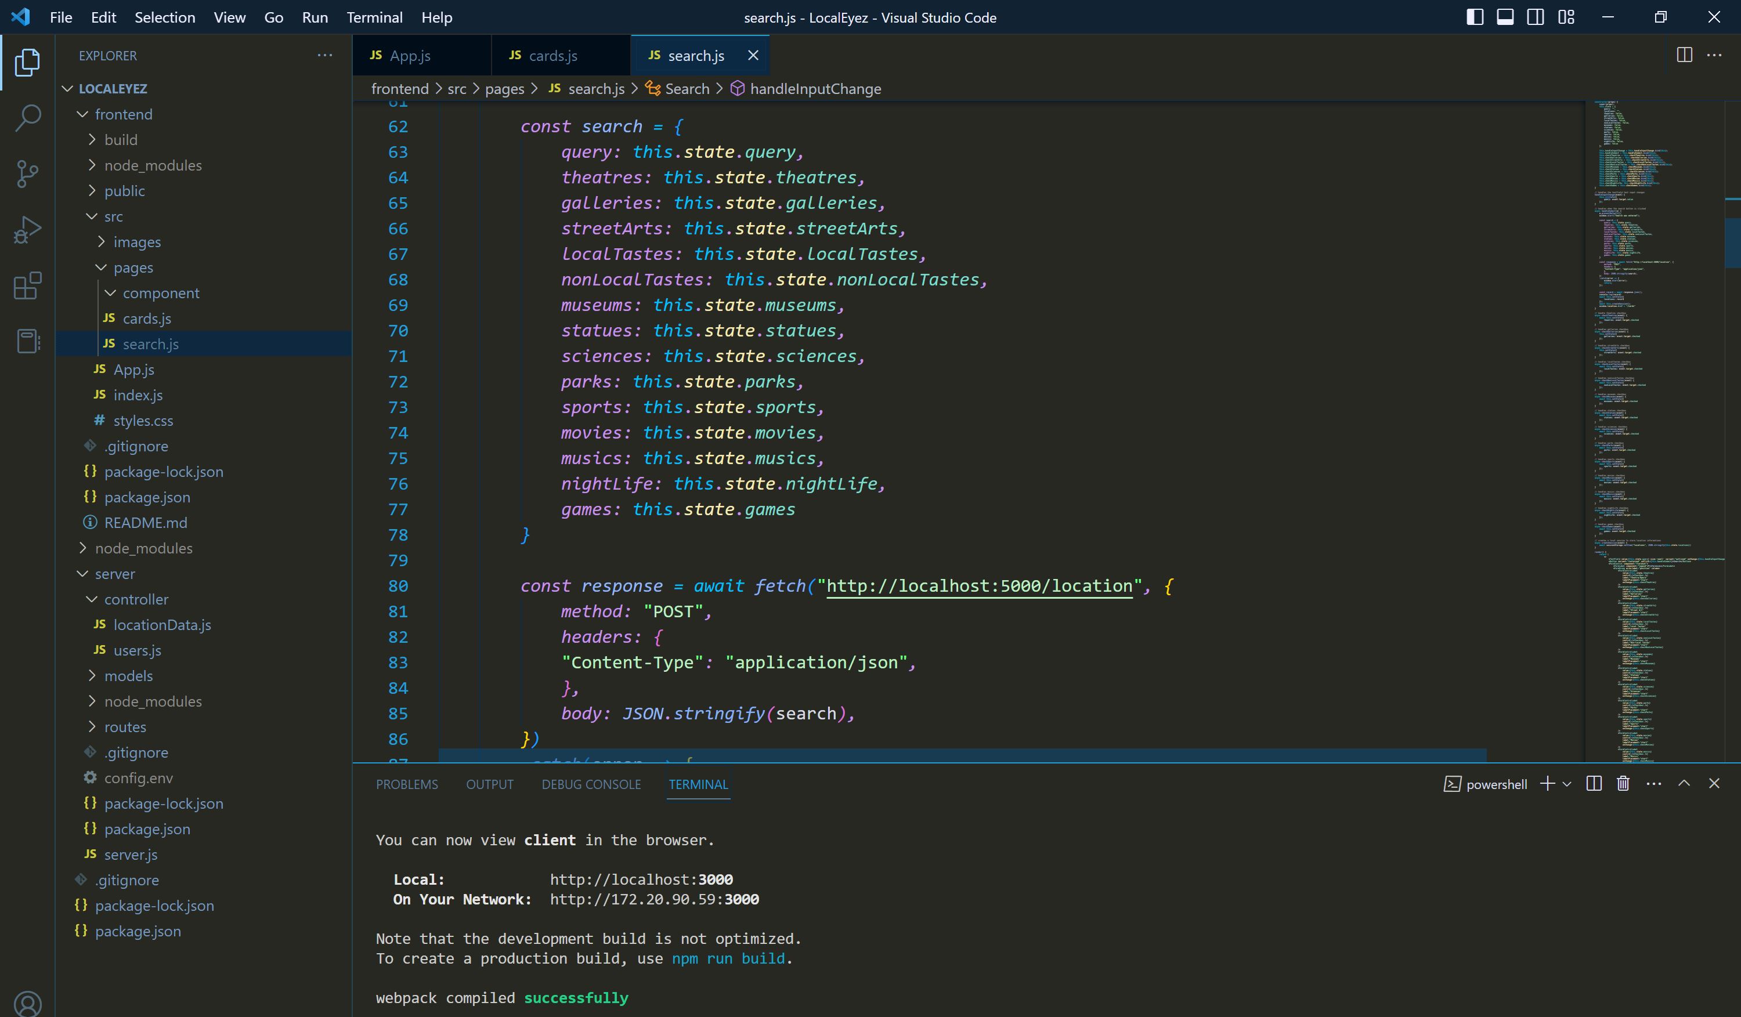The image size is (1741, 1017).
Task: Open Run and Debug view
Action: point(28,230)
